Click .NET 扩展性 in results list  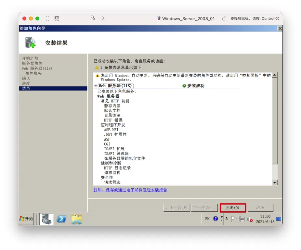(115, 135)
